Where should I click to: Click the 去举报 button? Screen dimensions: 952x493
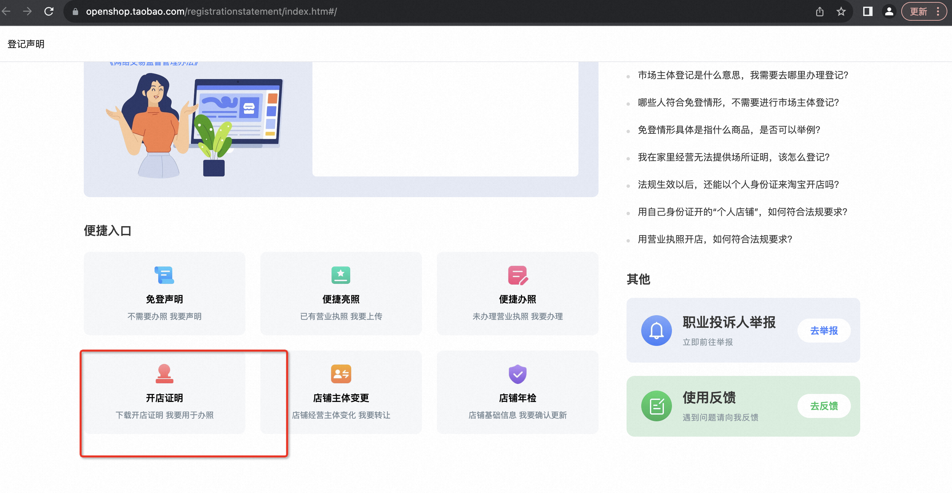click(824, 331)
